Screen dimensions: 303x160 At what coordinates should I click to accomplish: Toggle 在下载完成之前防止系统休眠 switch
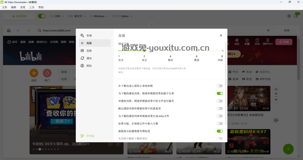pos(220,86)
